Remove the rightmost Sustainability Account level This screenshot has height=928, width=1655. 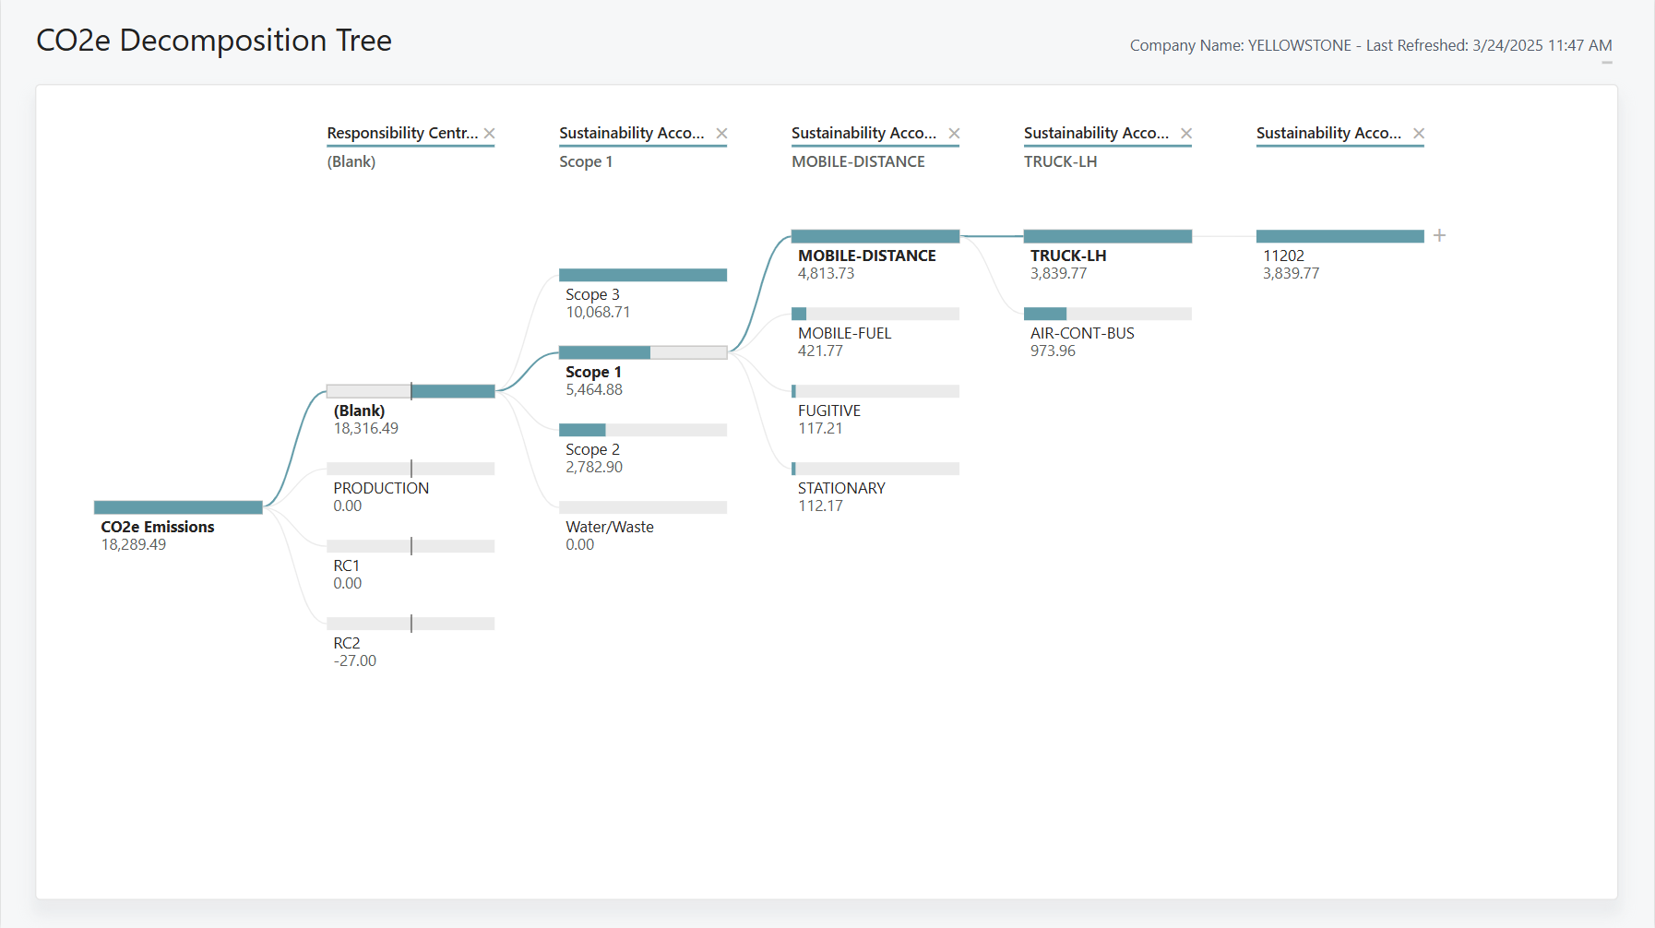(x=1419, y=133)
